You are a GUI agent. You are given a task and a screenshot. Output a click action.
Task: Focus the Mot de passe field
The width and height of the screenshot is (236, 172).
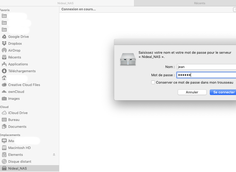(206, 75)
